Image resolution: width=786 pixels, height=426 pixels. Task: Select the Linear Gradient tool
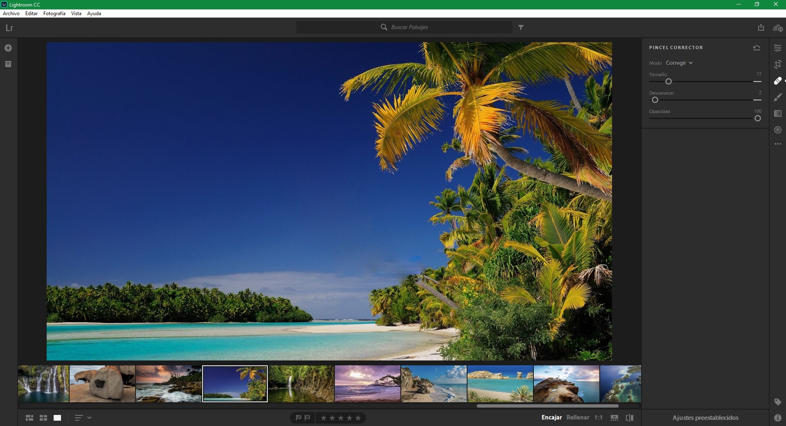click(778, 113)
